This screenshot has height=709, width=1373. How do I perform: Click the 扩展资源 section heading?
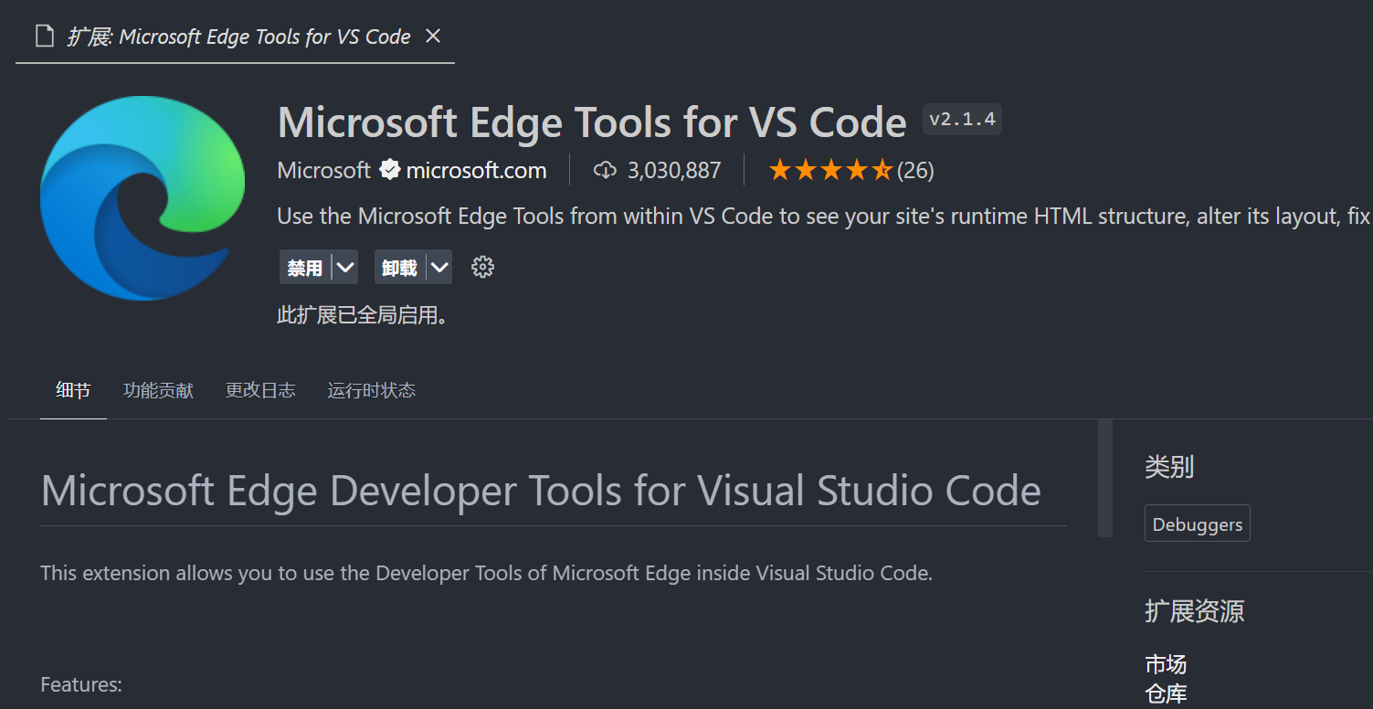[1194, 611]
